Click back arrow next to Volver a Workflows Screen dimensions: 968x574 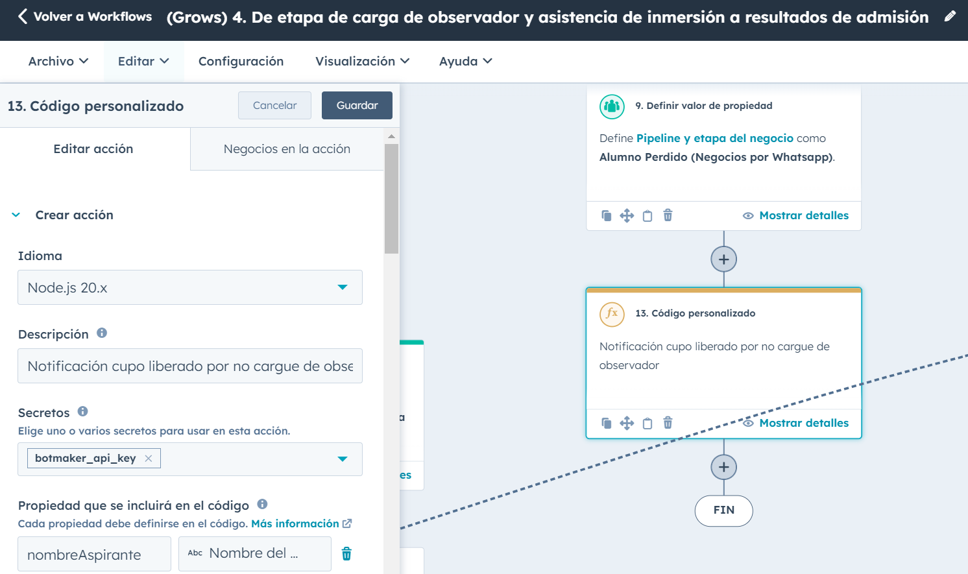coord(23,16)
